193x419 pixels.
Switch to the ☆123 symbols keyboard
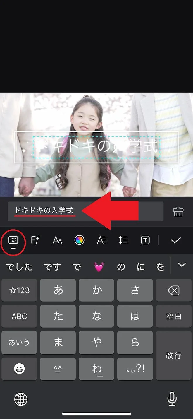(x=19, y=290)
